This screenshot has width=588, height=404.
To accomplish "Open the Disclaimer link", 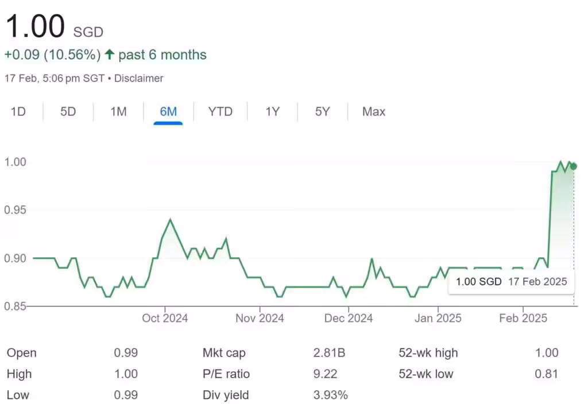I will [x=138, y=78].
